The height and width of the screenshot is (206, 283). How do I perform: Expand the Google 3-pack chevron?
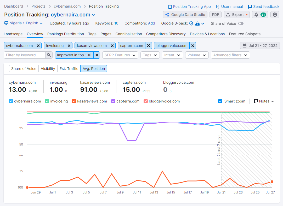coord(203,23)
